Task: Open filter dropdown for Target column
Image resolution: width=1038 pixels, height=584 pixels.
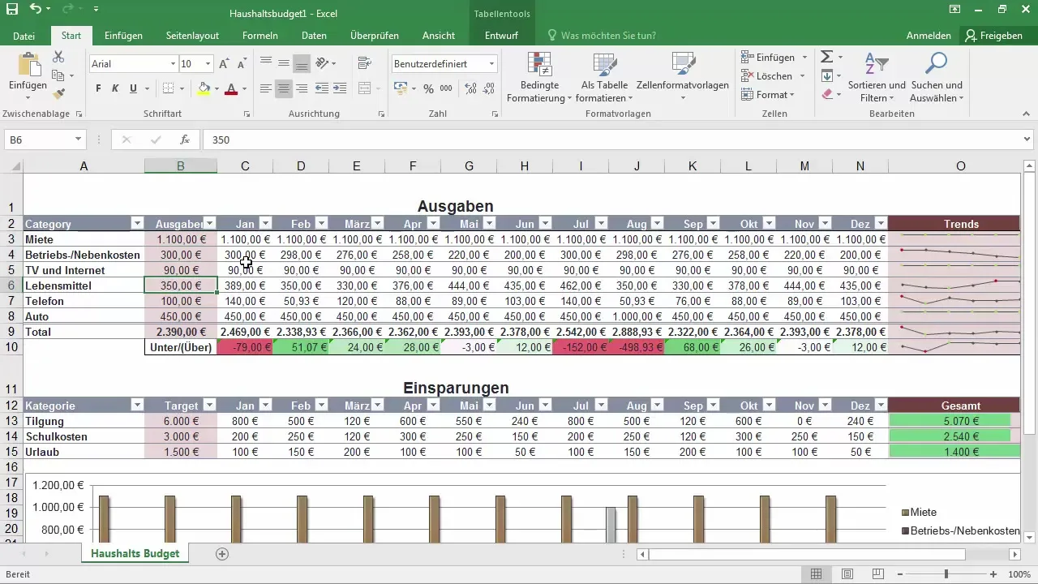Action: 209,406
